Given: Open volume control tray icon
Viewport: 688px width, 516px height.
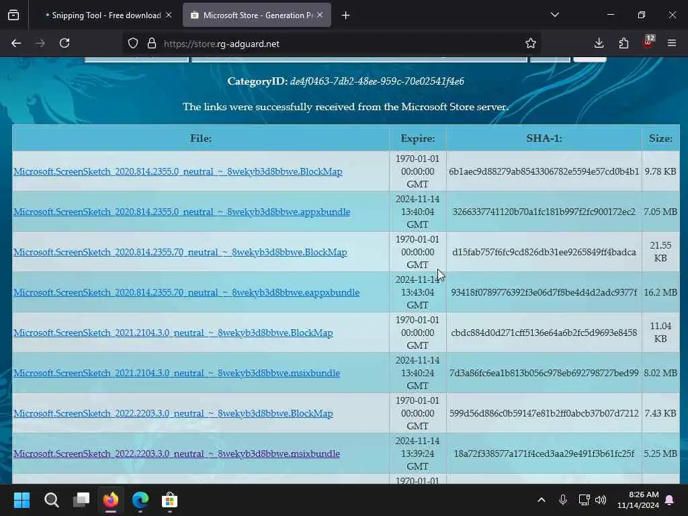Looking at the screenshot, I should pyautogui.click(x=601, y=500).
